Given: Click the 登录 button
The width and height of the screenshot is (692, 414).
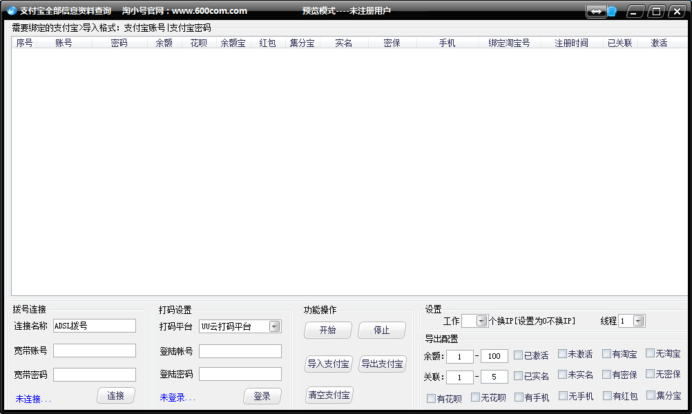Looking at the screenshot, I should coord(262,396).
